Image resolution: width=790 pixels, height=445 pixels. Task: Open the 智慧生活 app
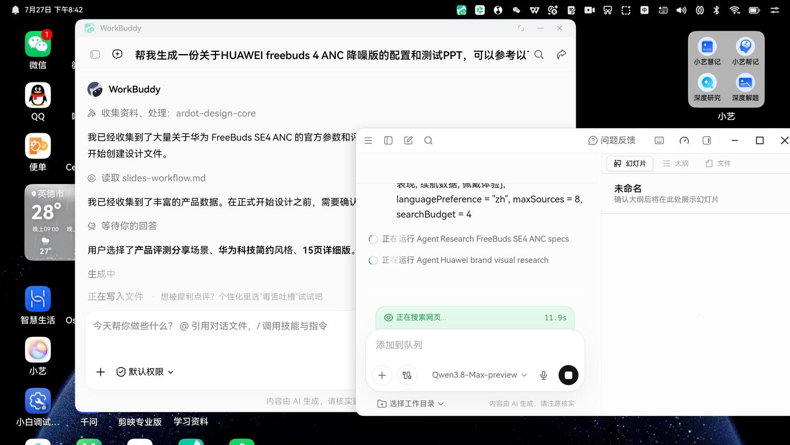38,306
